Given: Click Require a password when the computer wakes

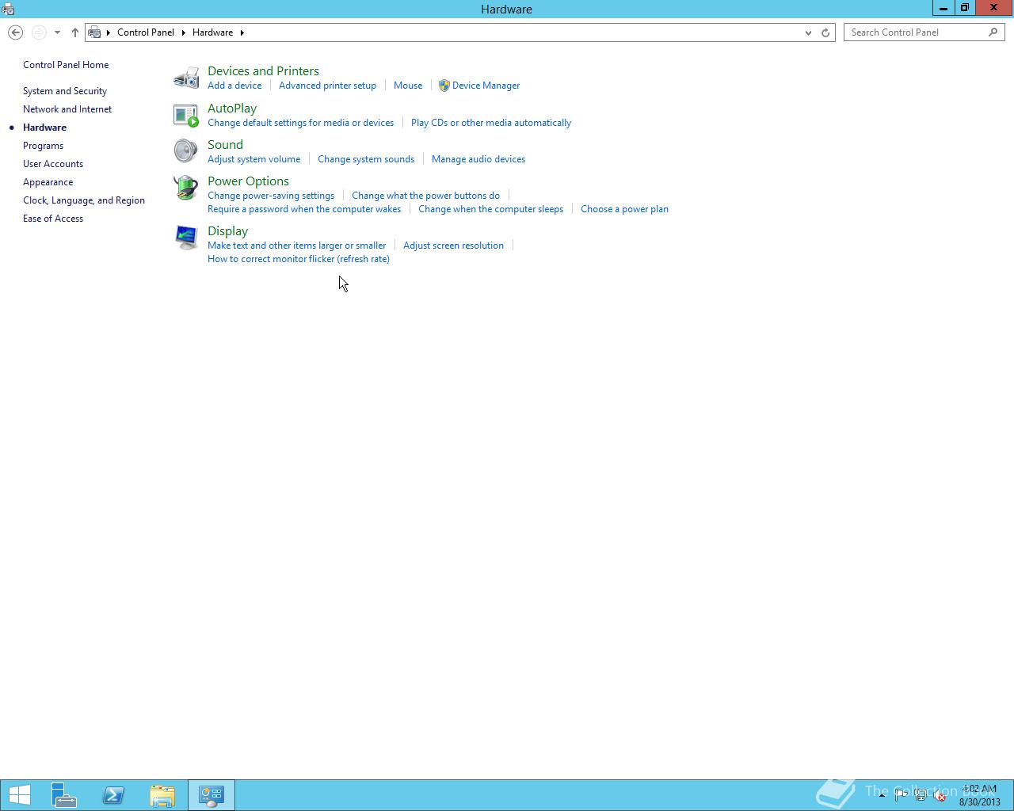Looking at the screenshot, I should click(x=304, y=209).
